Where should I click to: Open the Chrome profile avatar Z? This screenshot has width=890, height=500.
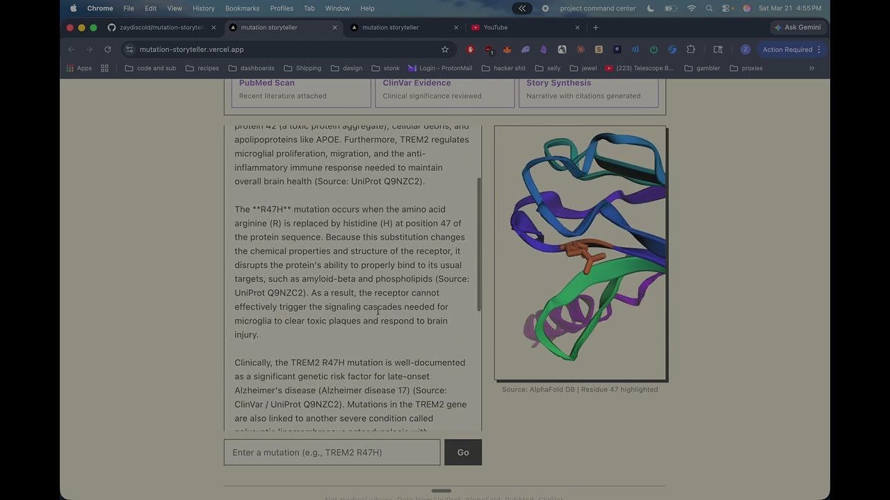click(745, 49)
